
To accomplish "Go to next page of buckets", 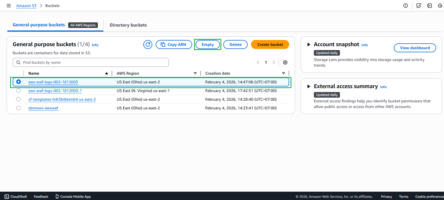I will coord(274,62).
